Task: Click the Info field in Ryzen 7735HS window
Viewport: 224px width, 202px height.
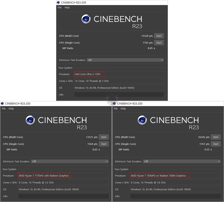Action: click(x=63, y=196)
